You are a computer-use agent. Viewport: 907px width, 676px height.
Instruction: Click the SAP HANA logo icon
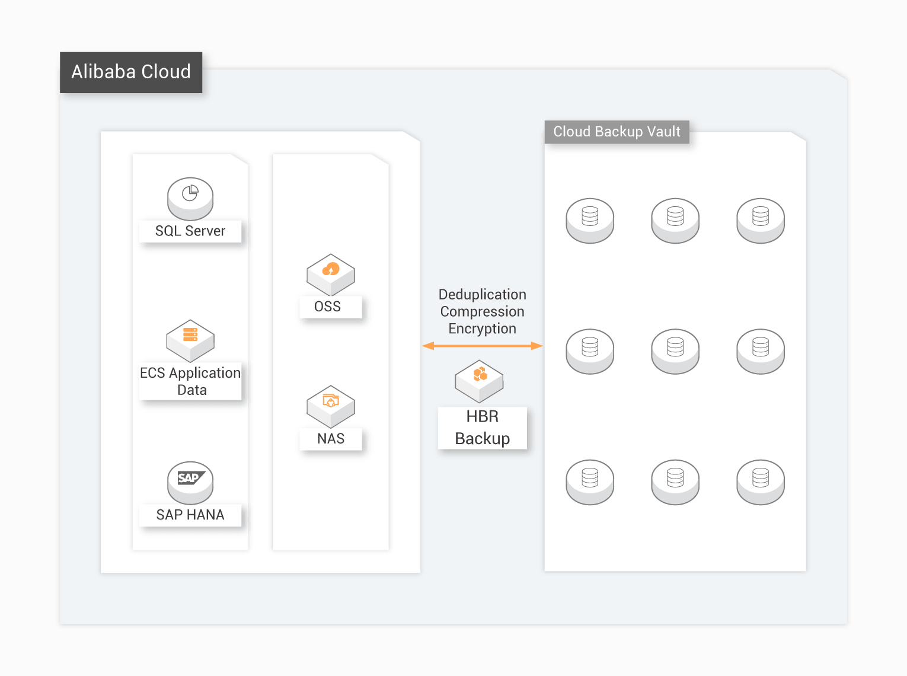click(190, 482)
